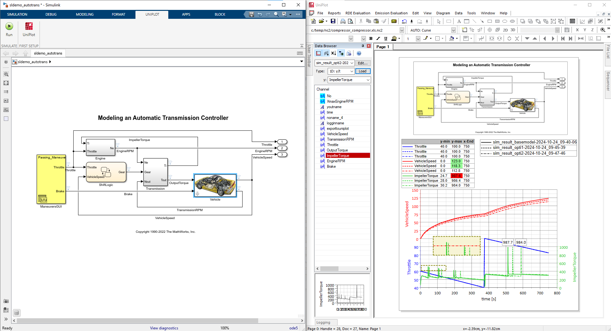Open the RDE Evaluation menu

[358, 13]
